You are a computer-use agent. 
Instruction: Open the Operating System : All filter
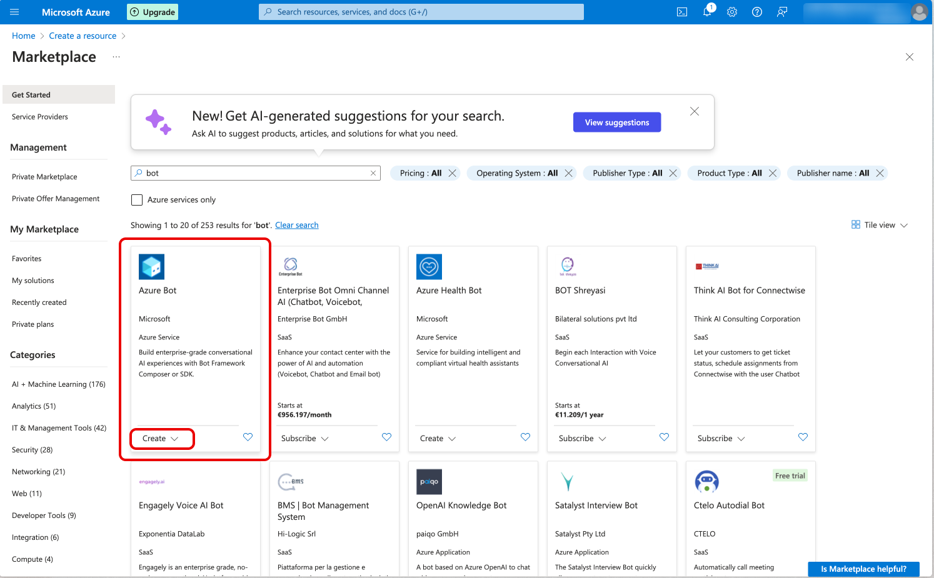point(517,173)
